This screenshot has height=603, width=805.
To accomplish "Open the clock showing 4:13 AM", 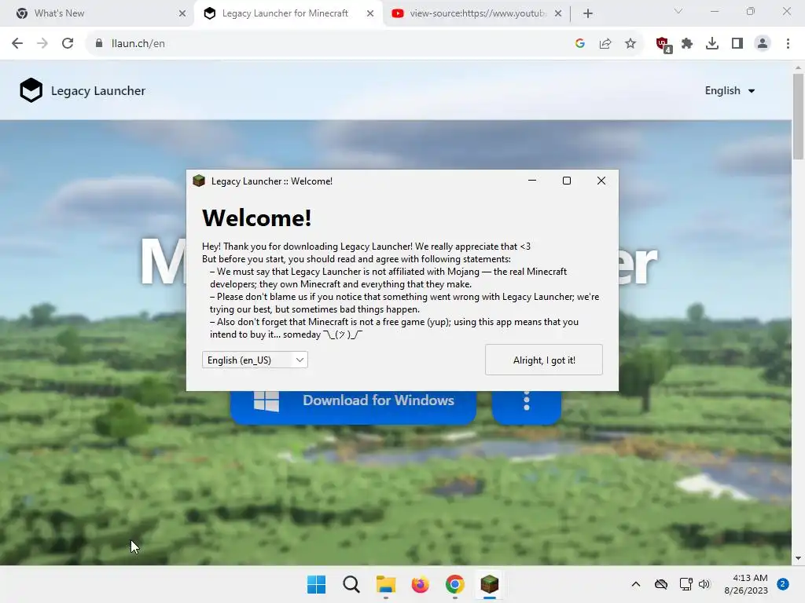I will tap(746, 584).
